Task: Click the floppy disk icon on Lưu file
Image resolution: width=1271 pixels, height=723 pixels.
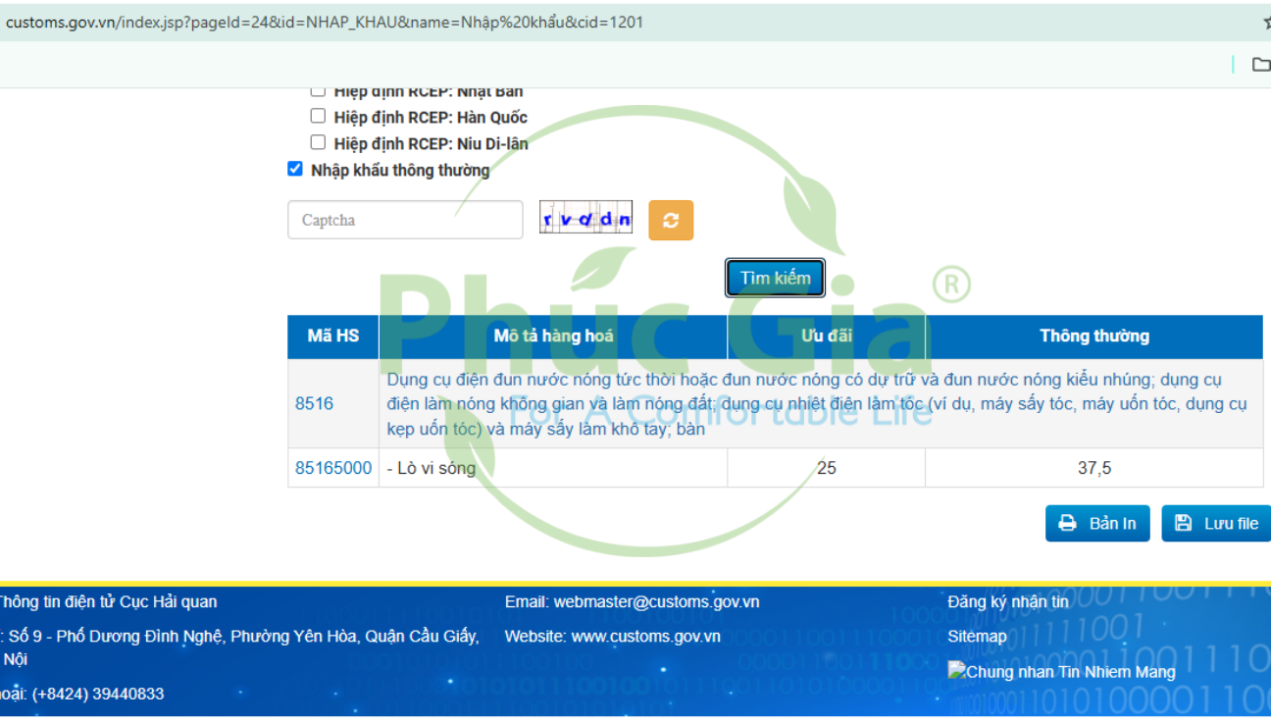Action: coord(1183,524)
